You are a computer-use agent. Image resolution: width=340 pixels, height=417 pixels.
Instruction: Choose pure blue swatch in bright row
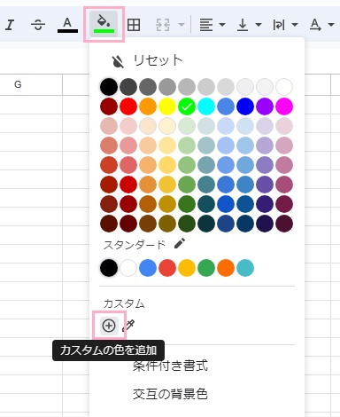pyautogui.click(x=245, y=106)
